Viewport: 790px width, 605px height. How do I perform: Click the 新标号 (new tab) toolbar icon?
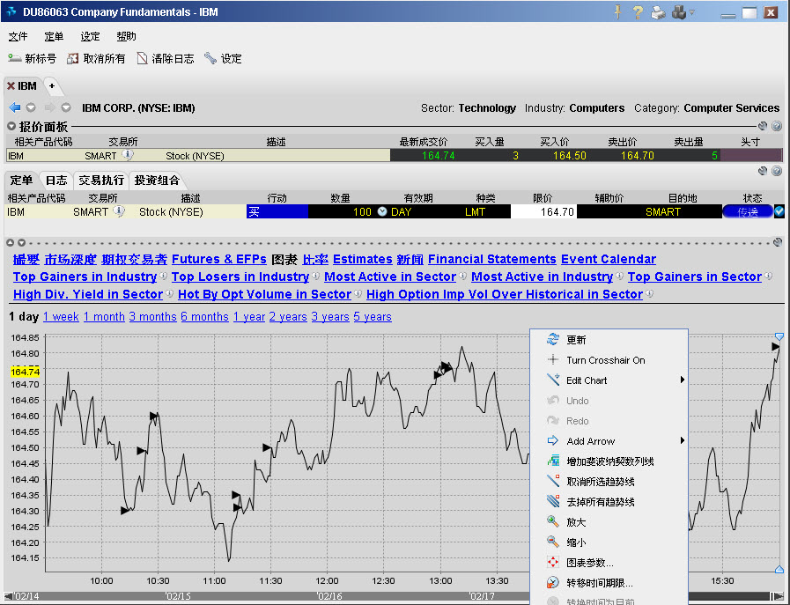15,59
